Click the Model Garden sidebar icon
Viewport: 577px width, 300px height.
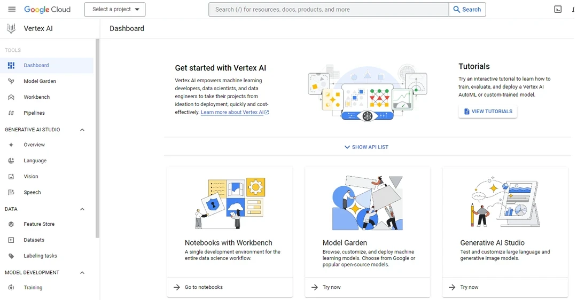pos(11,81)
